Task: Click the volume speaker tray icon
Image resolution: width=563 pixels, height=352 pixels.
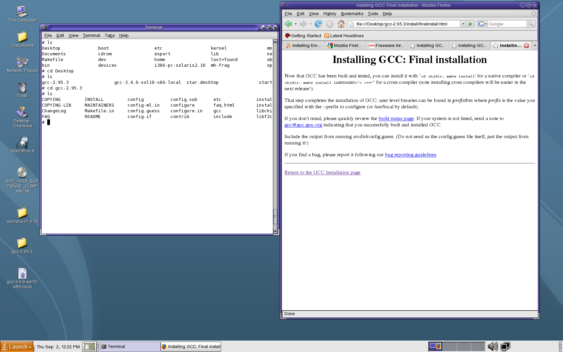Action: [492, 346]
